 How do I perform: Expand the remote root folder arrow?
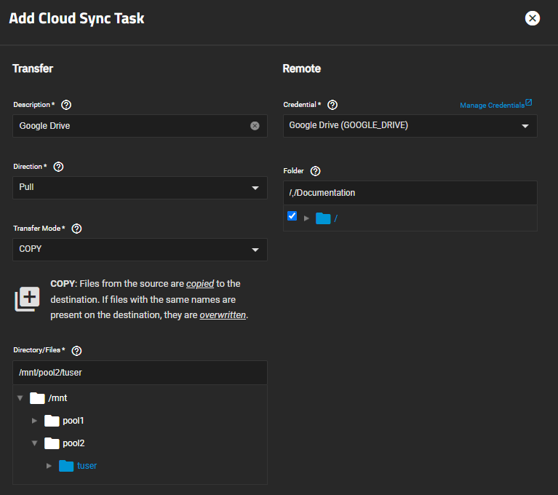(x=306, y=218)
